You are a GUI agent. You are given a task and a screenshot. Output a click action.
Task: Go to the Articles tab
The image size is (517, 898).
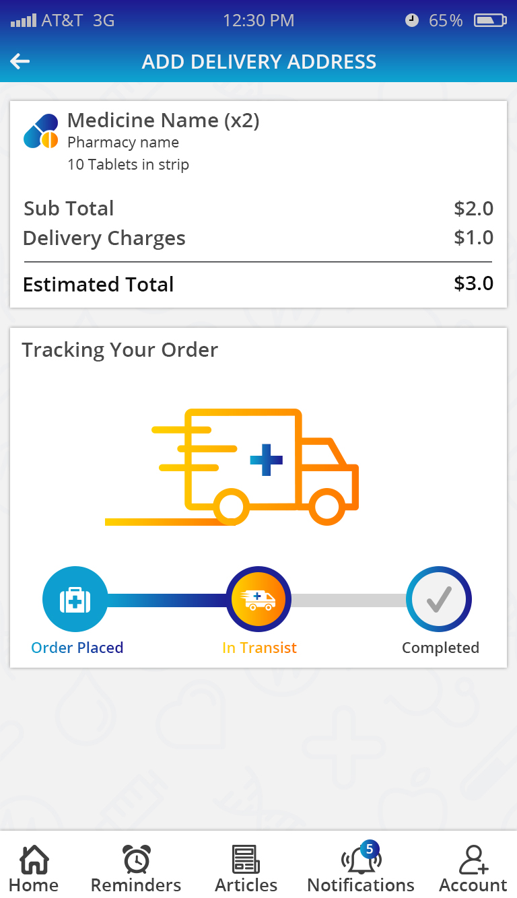coord(246,869)
